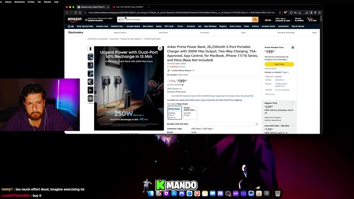The image size is (354, 199).
Task: Click the 832 ratings count link
Action: tap(183, 67)
